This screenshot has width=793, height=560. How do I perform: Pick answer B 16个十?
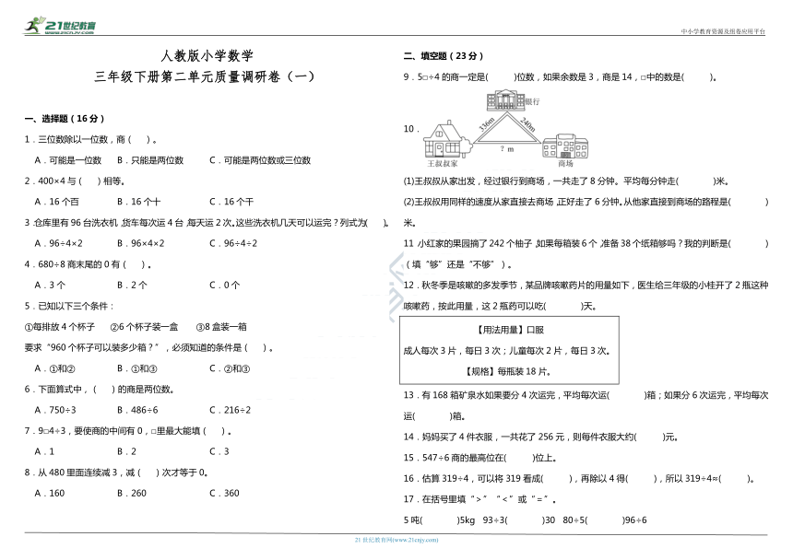pyautogui.click(x=138, y=202)
